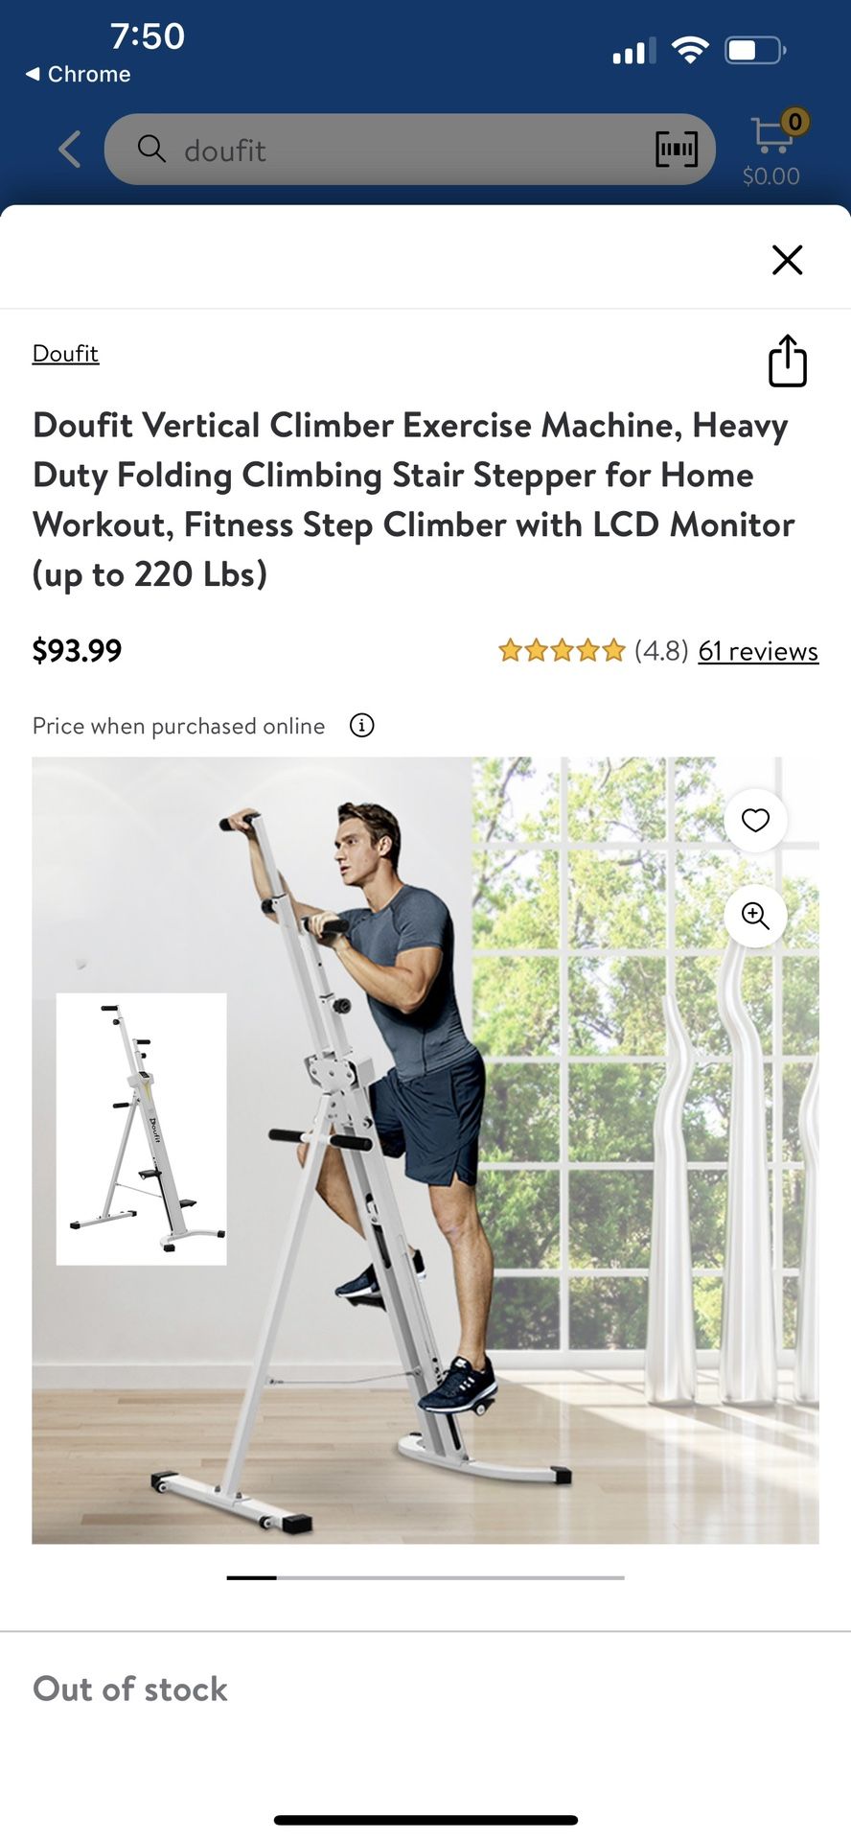Open the 61 reviews link

tap(758, 651)
